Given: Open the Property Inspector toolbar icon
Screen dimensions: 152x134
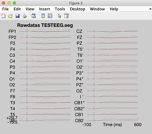Looking at the screenshot, I should 66,16.
